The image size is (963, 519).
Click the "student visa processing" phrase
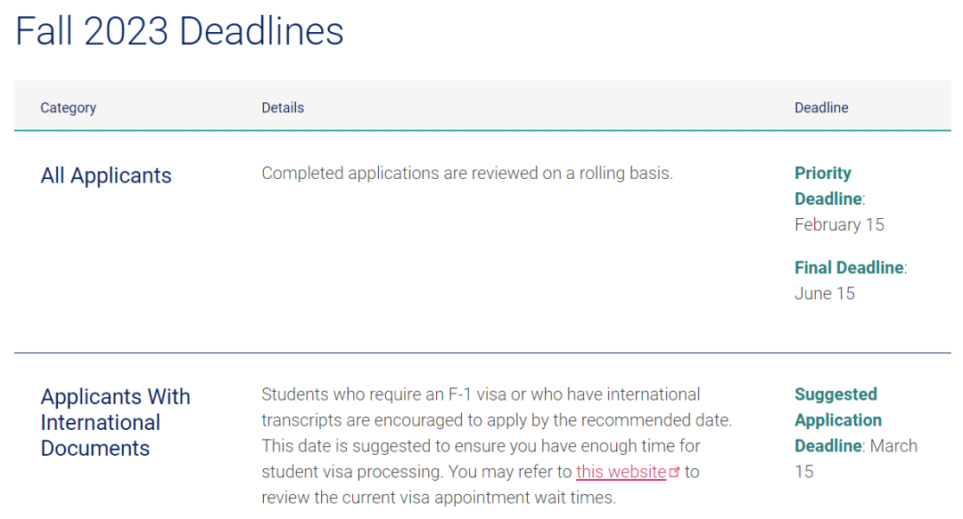[x=355, y=472]
